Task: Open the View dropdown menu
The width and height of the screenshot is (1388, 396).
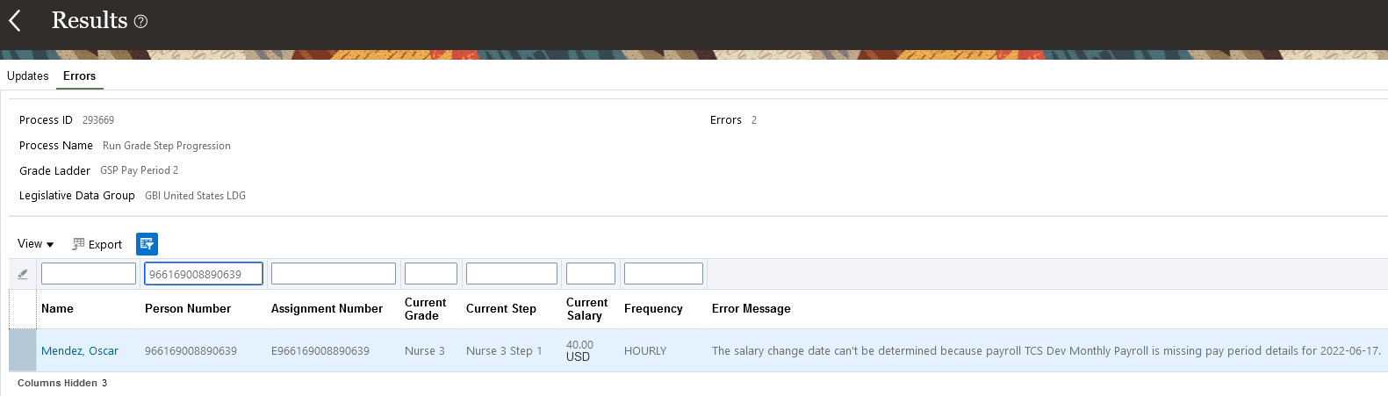Action: (35, 244)
